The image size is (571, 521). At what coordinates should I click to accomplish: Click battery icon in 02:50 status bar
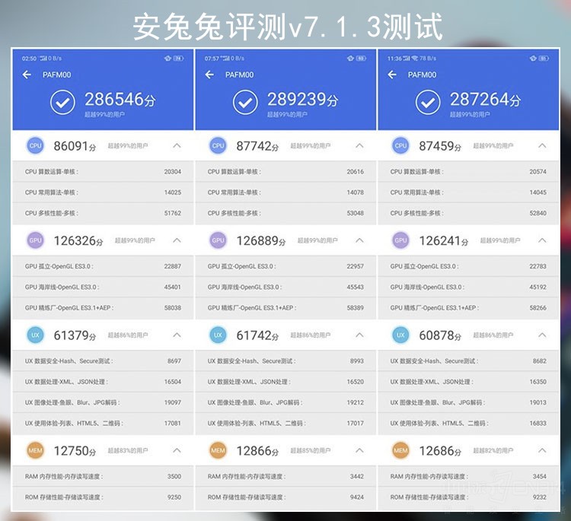(x=179, y=59)
